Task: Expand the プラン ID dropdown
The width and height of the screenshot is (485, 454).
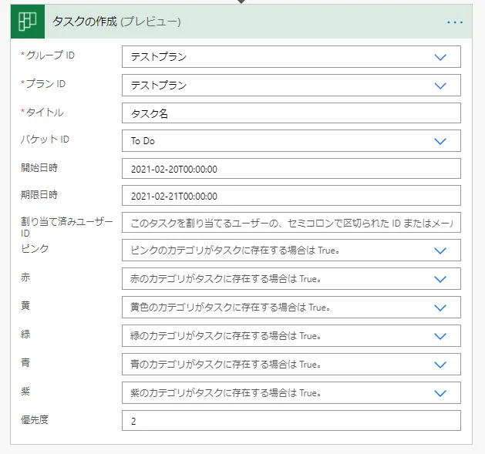Action: [291, 85]
